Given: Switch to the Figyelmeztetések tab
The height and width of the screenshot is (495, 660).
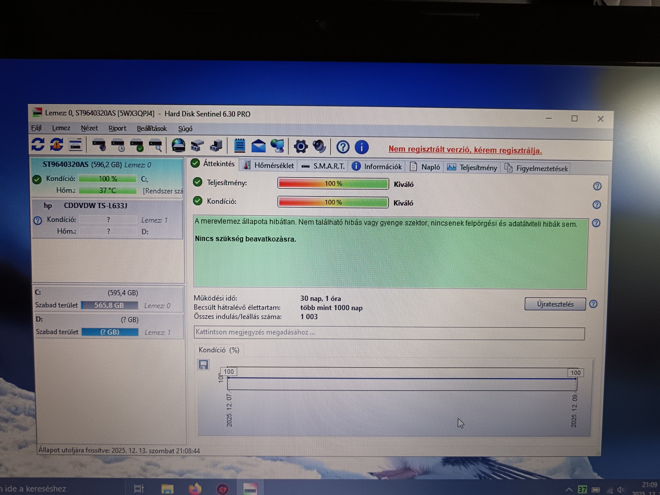Looking at the screenshot, I should [536, 169].
